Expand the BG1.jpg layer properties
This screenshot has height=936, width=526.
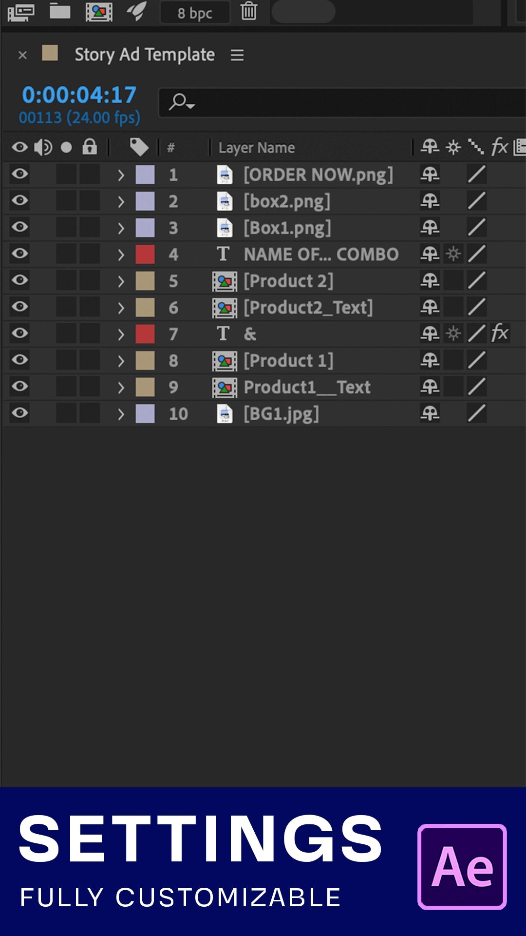pos(121,414)
